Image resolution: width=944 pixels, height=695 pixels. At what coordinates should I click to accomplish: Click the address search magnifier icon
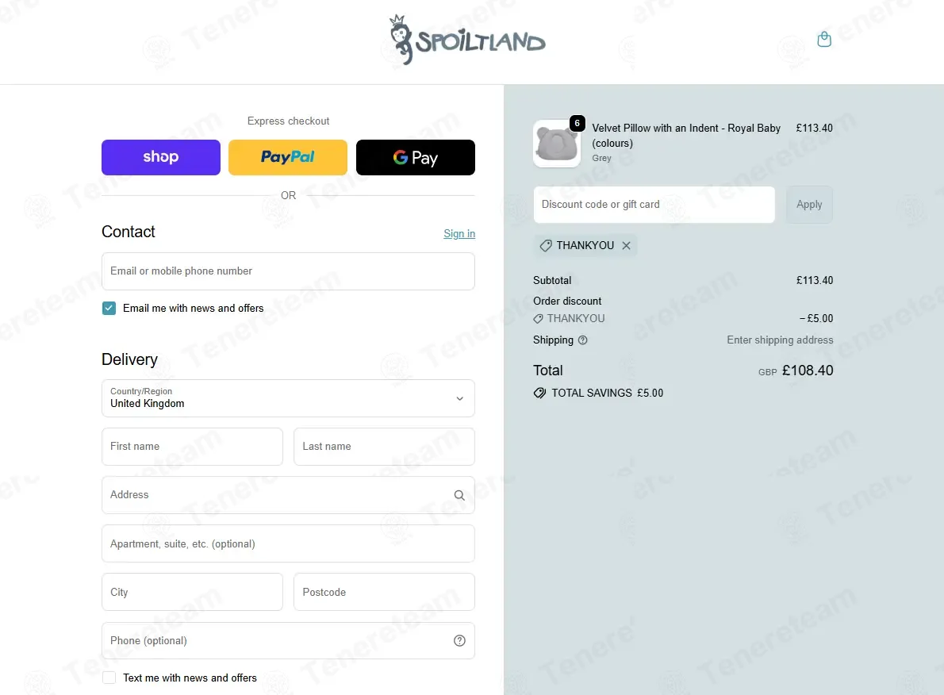(x=459, y=495)
